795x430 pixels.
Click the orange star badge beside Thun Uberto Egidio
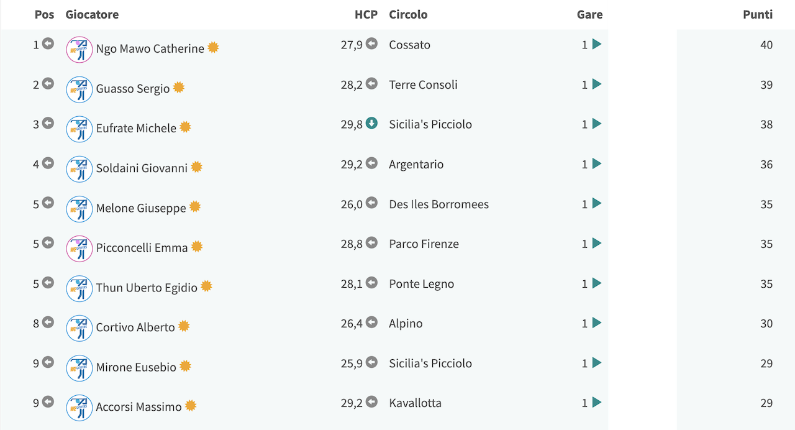click(206, 286)
